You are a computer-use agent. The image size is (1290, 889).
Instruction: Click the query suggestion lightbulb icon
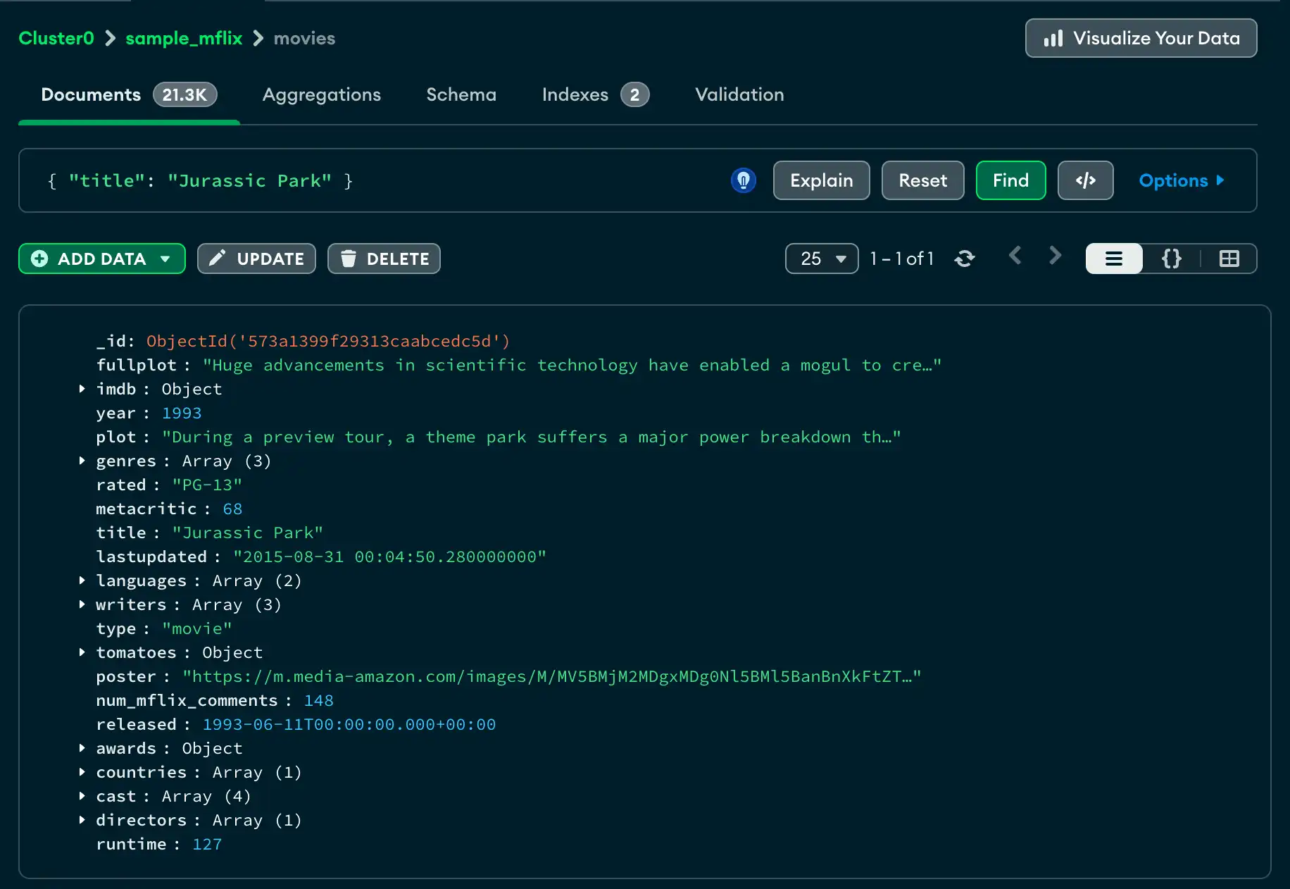click(x=744, y=180)
